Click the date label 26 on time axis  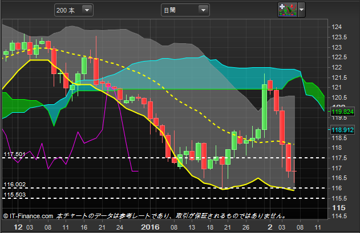click(x=246, y=227)
